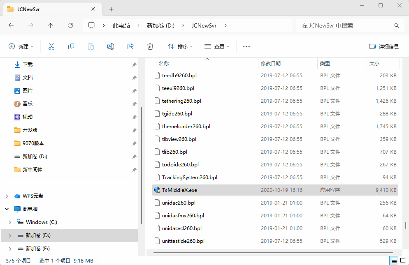Switch to details list view layout

coord(394,260)
